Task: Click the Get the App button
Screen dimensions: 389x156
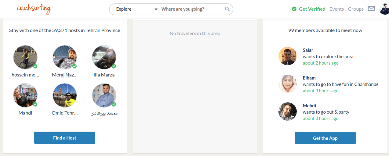Action: click(x=325, y=138)
